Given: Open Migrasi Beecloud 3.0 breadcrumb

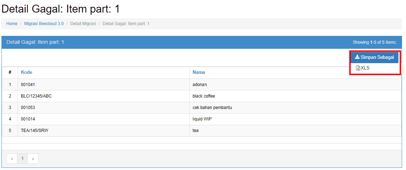Looking at the screenshot, I should coord(44,24).
